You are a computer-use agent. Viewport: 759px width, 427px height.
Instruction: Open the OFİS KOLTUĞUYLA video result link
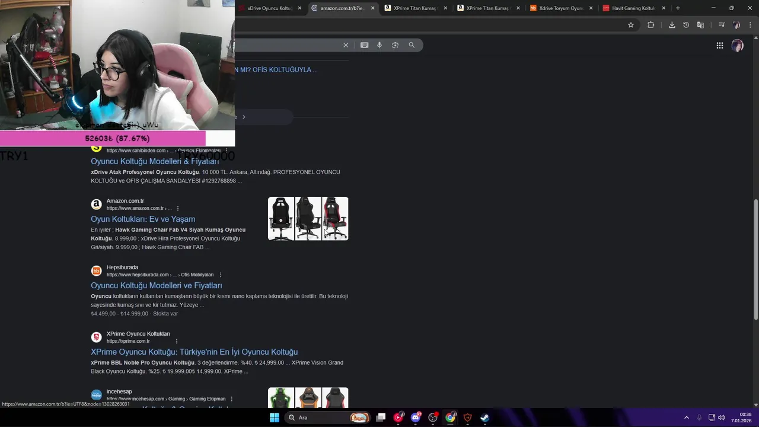tap(276, 69)
